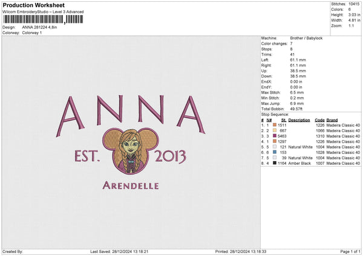Click the 'EndX:' value 0.00 in
The width and height of the screenshot is (363, 256).
click(x=296, y=82)
